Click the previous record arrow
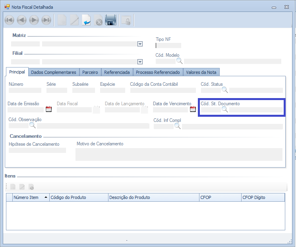Screen dimensions: 296x247 (22, 20)
